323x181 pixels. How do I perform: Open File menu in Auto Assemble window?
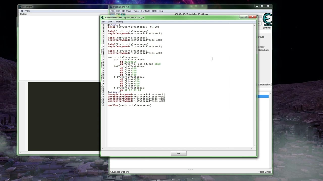click(104, 22)
